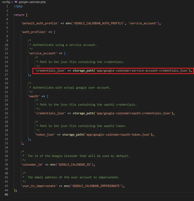Screen dimensions: 194x201
Task: Click comment 'Authenticate using a service account.'
Action: tap(65, 45)
